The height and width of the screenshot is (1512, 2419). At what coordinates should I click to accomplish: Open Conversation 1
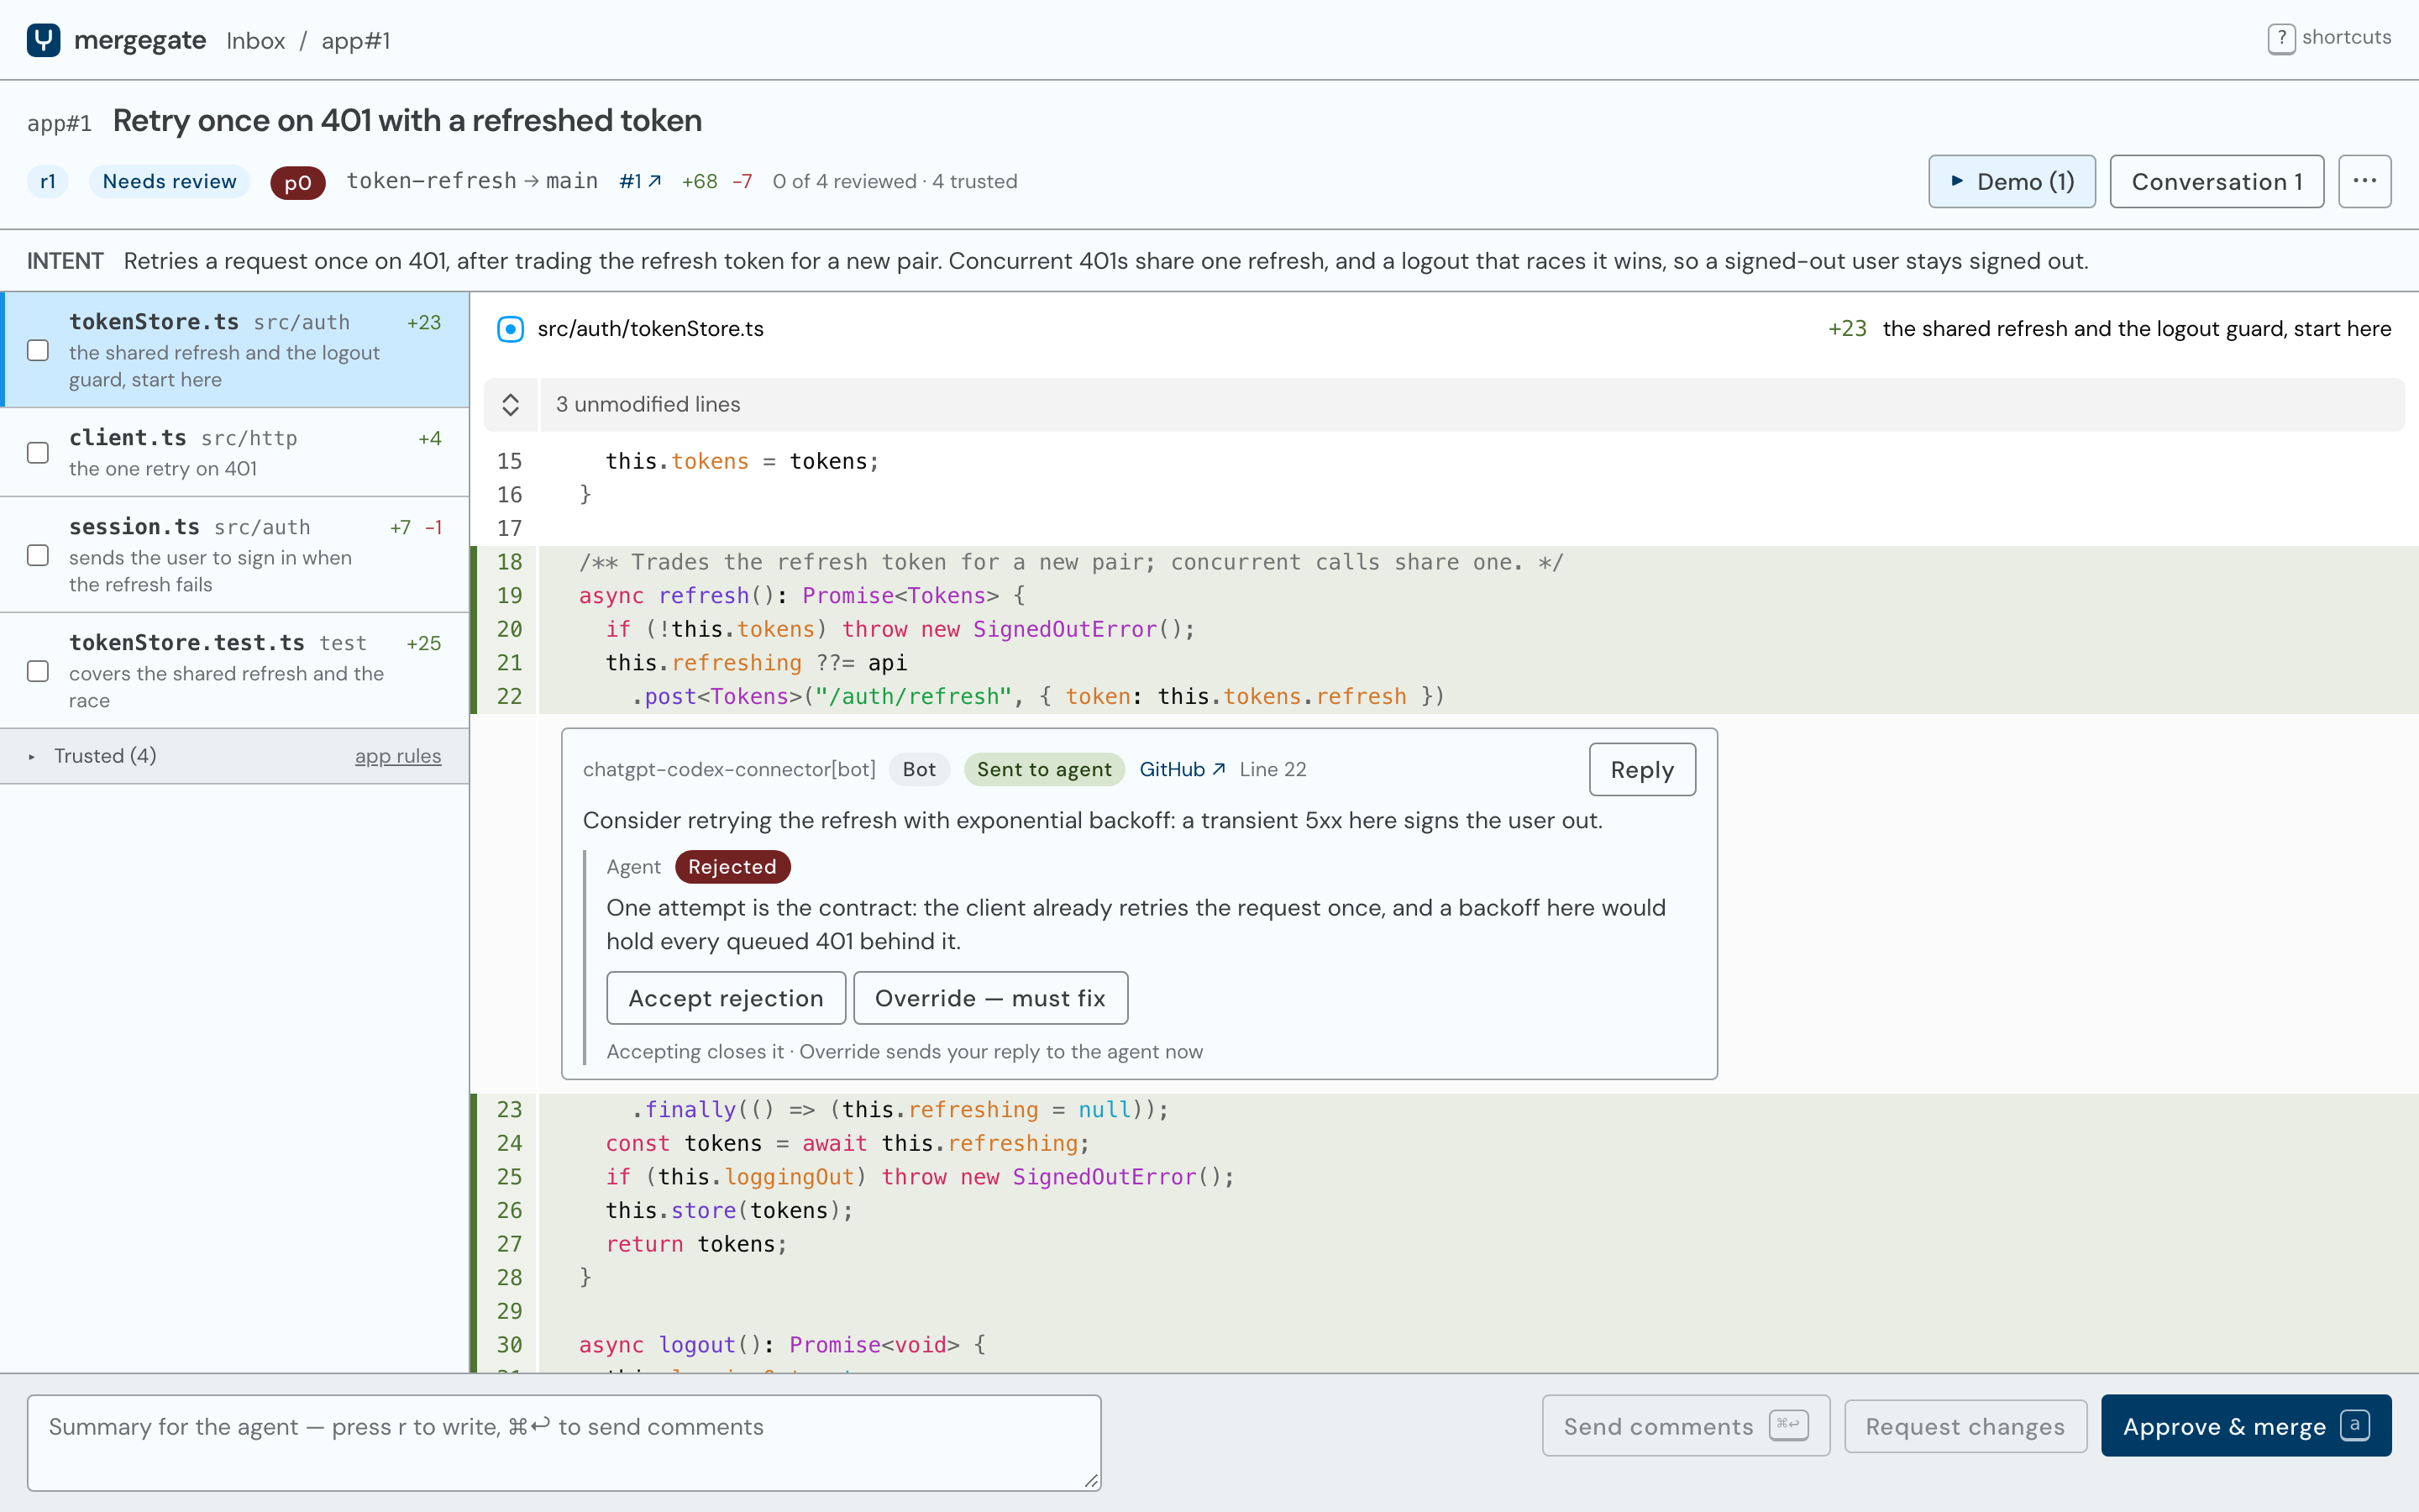[x=2216, y=181]
